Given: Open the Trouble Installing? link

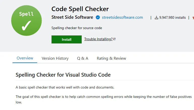Looking at the screenshot, I should point(98,39).
